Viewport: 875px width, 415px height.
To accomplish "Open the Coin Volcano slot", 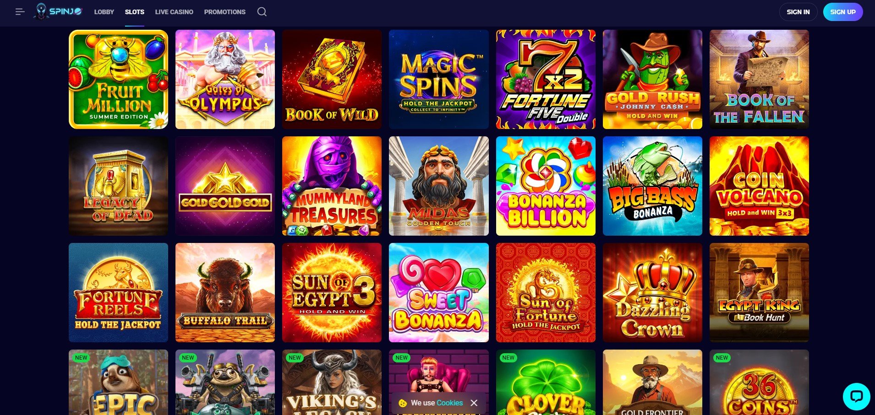I will [759, 186].
